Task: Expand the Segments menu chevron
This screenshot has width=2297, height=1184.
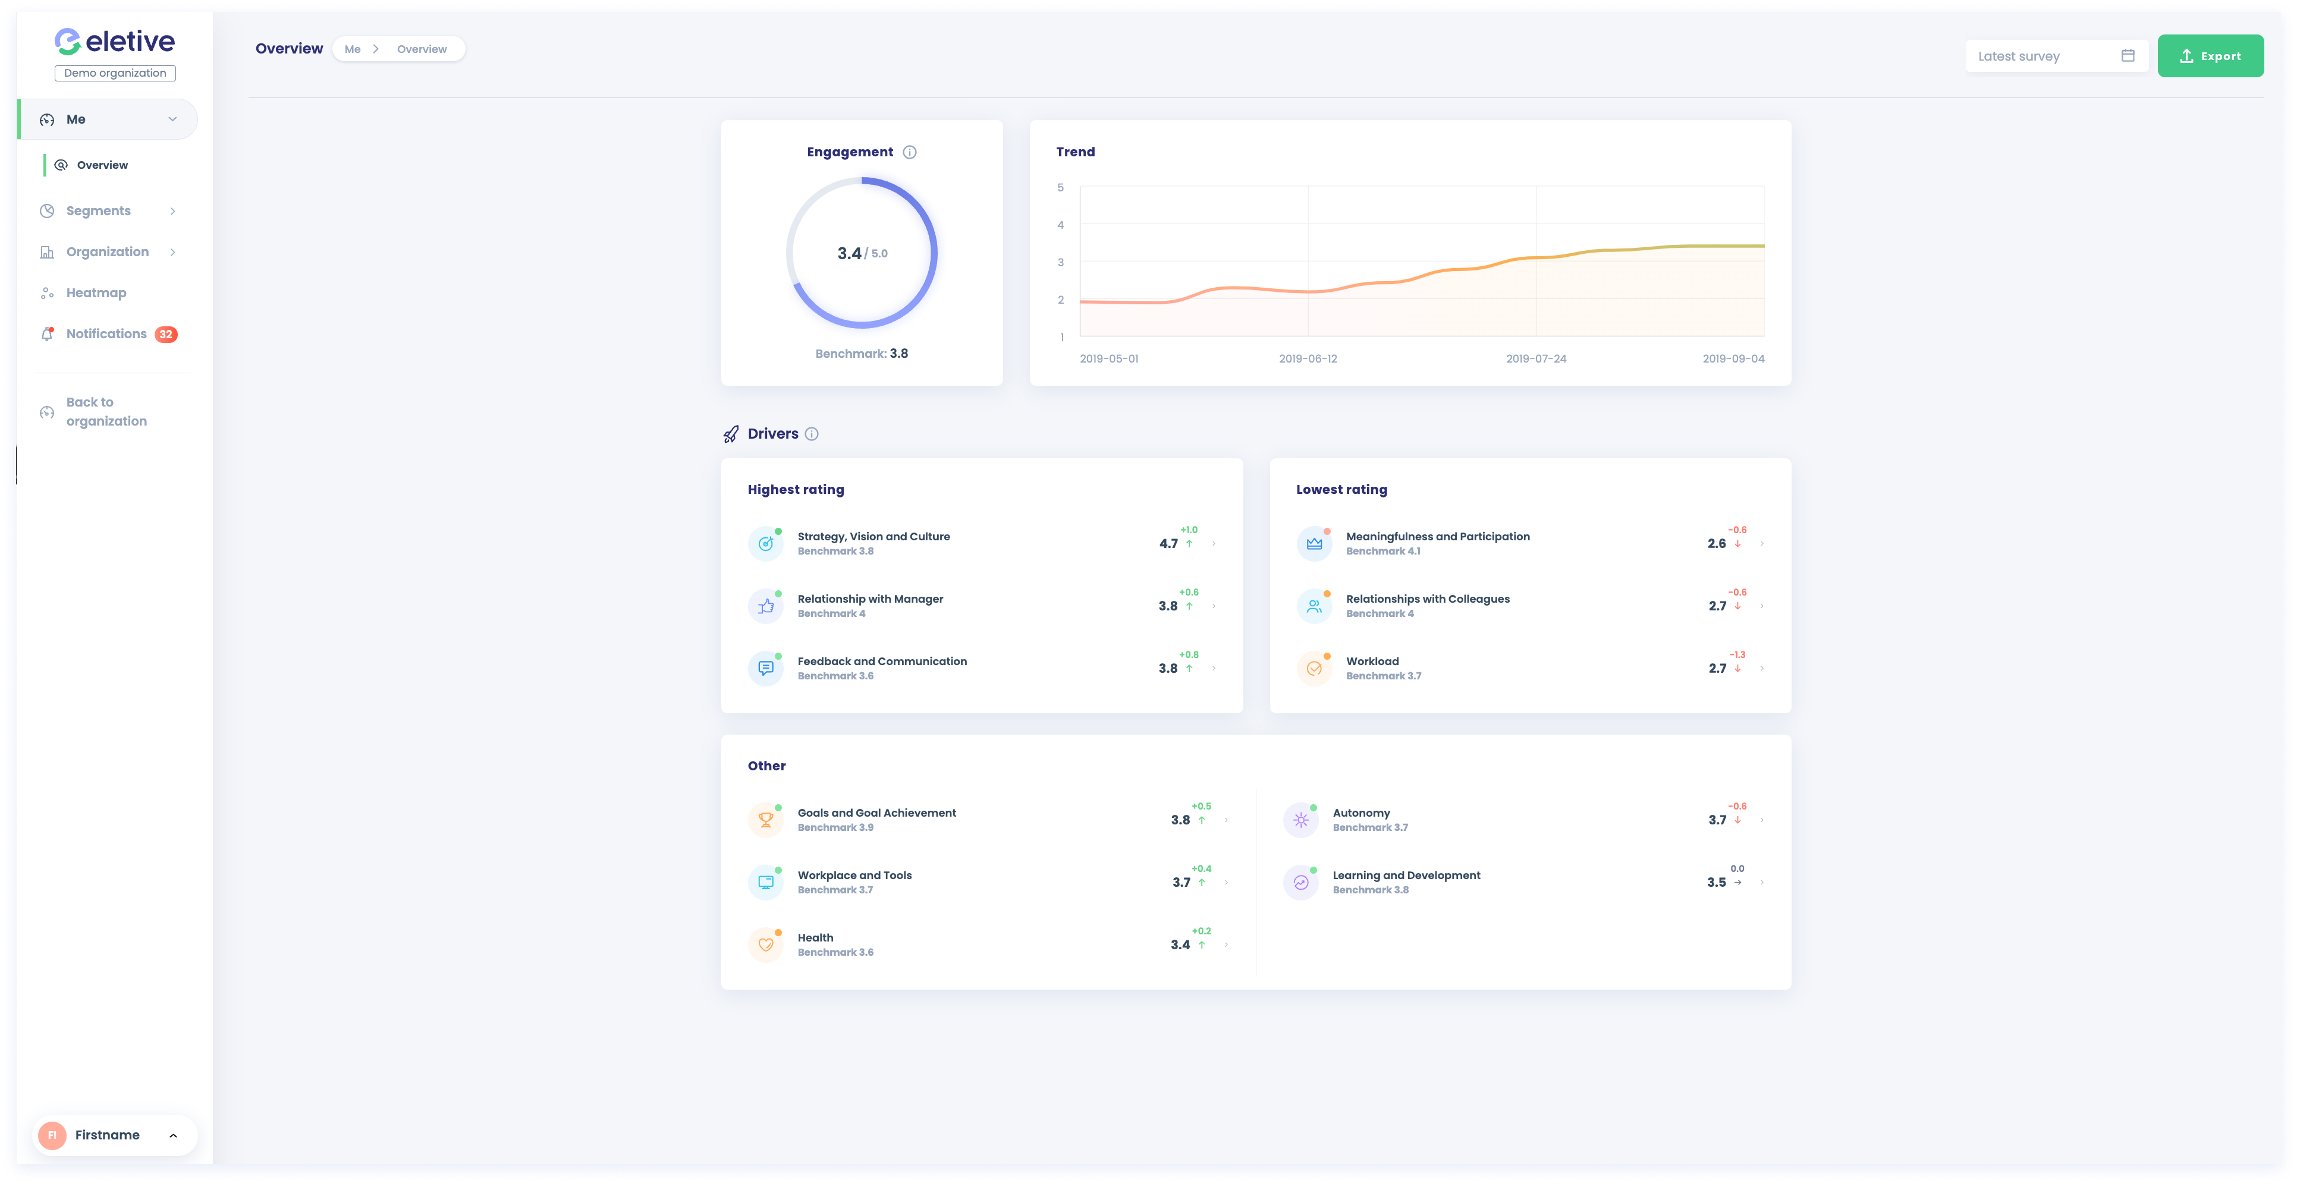Action: point(172,212)
